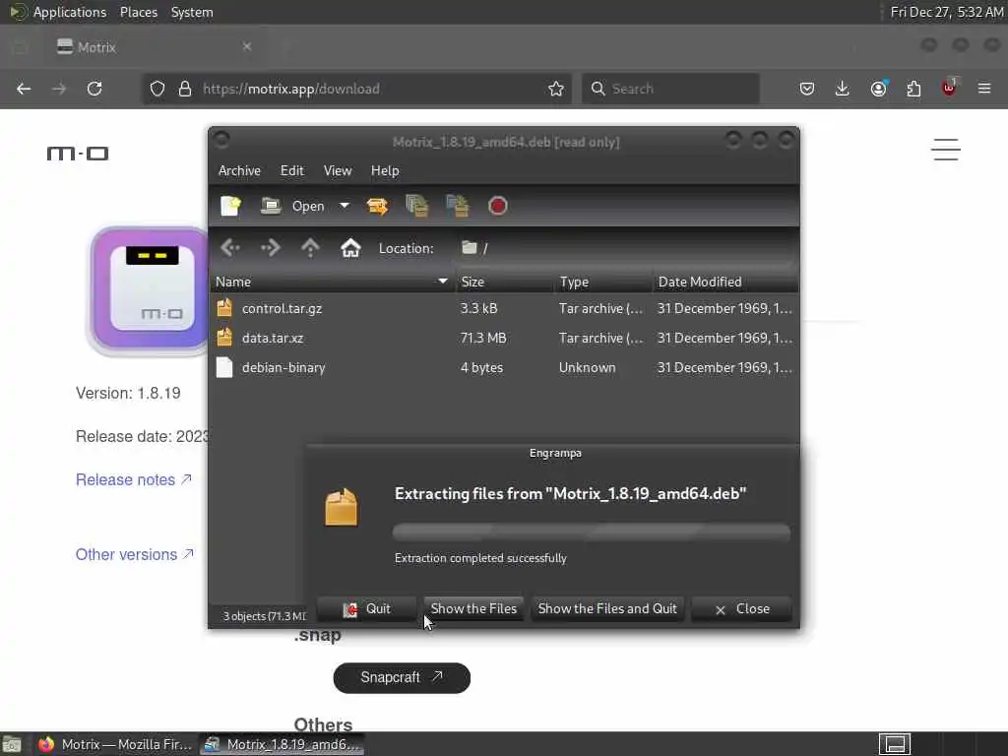The height and width of the screenshot is (756, 1008).
Task: Reload the Motrix download page
Action: [94, 89]
